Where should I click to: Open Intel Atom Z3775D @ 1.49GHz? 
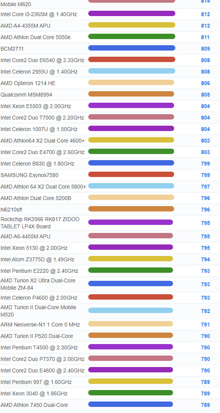tap(37, 260)
